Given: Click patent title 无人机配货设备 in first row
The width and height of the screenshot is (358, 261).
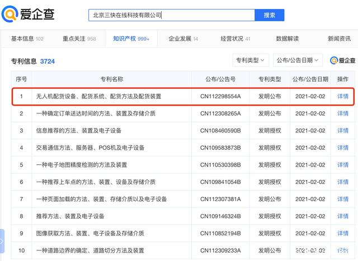Looking at the screenshot, I should [98, 97].
